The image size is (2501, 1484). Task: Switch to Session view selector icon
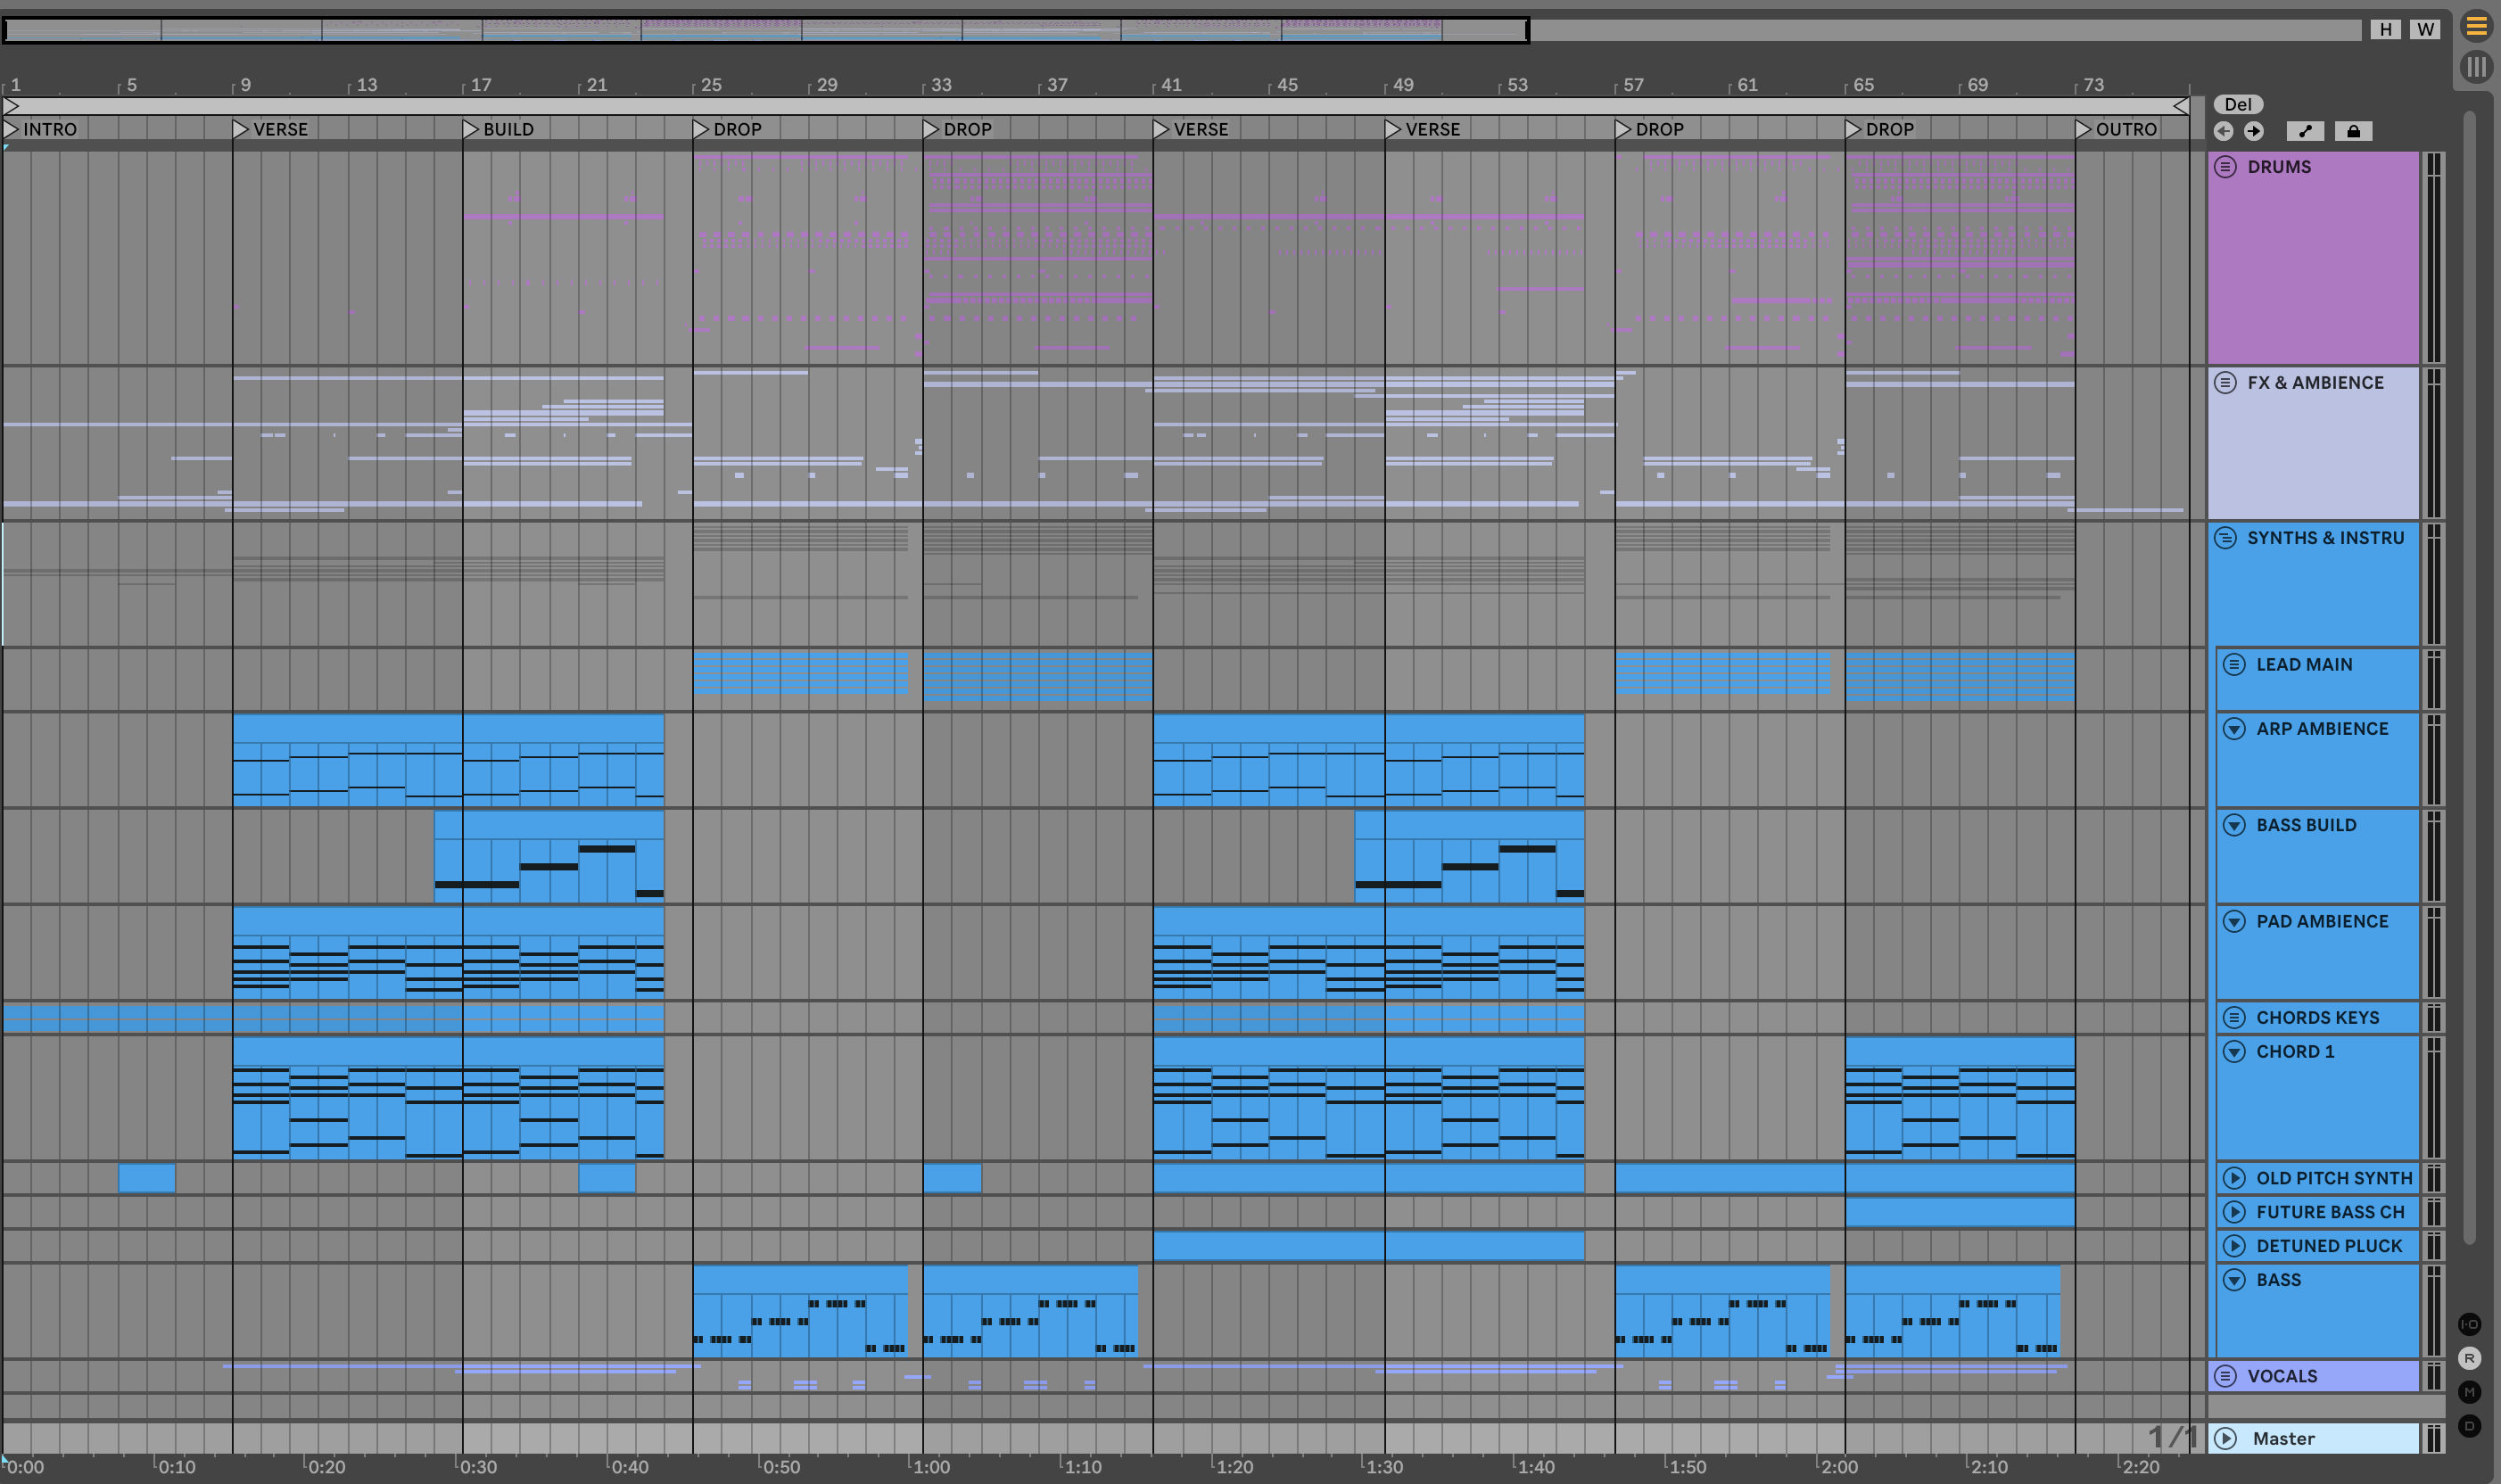2475,67
